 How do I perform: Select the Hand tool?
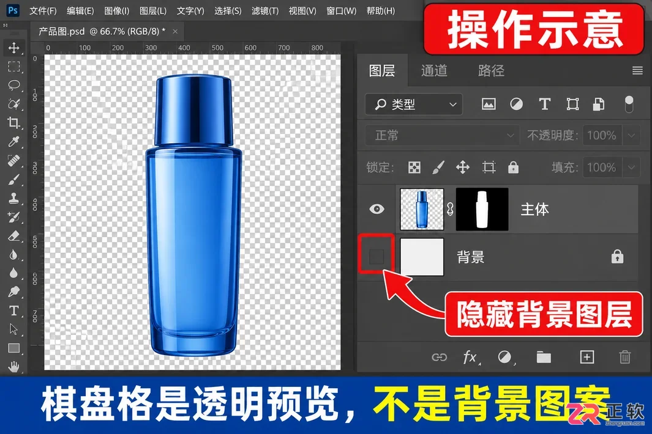coord(13,367)
